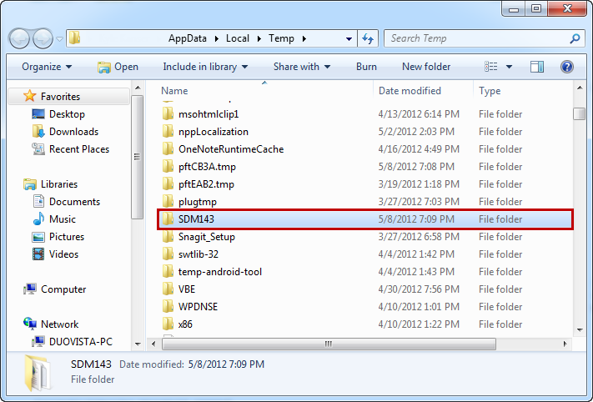Select the swtlib-32 folder icon
This screenshot has width=593, height=402.
[168, 254]
